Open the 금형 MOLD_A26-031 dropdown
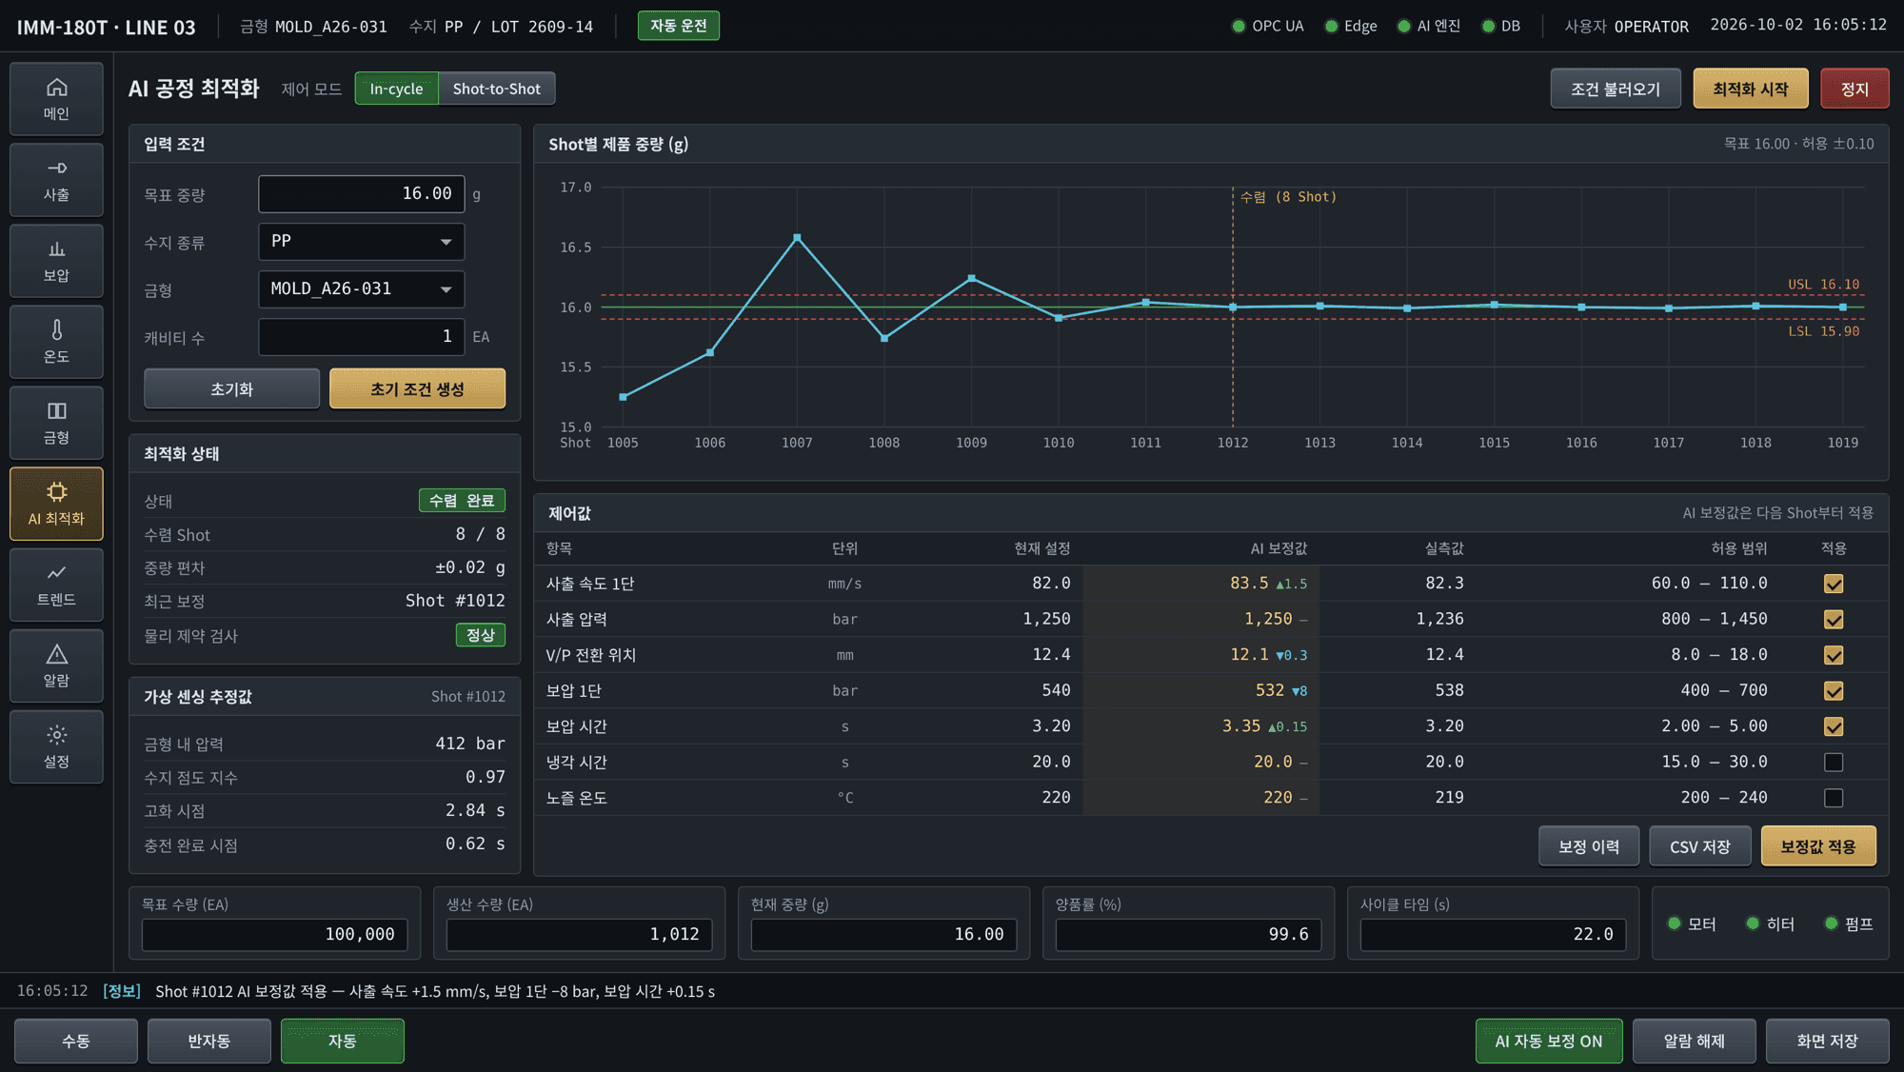Viewport: 1904px width, 1072px height. tap(362, 289)
